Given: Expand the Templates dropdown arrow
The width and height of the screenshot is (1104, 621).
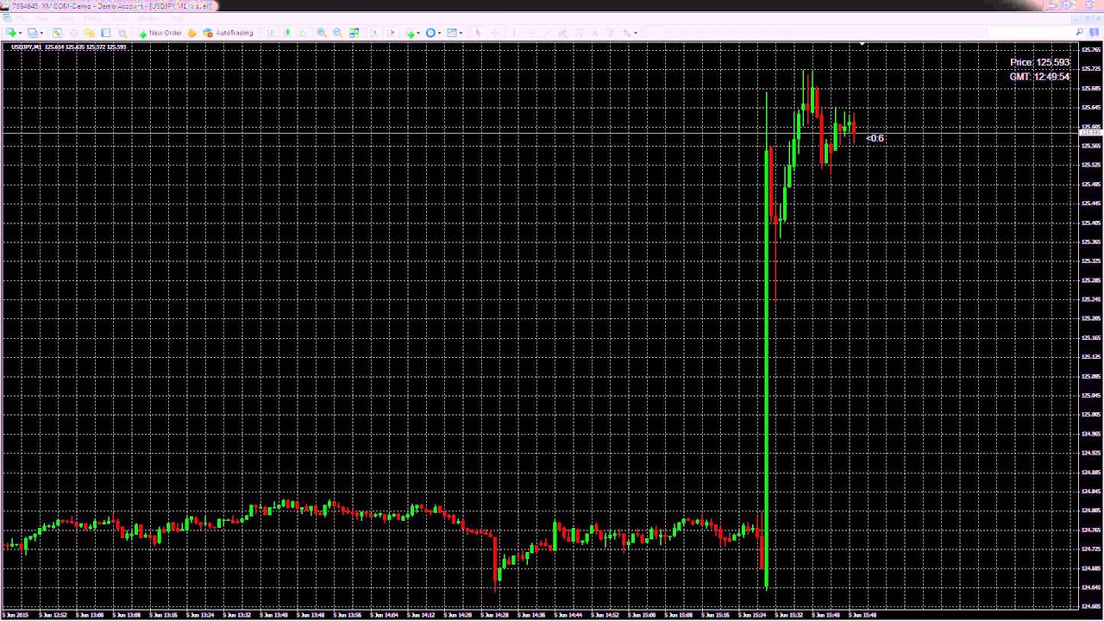Looking at the screenshot, I should click(x=461, y=33).
